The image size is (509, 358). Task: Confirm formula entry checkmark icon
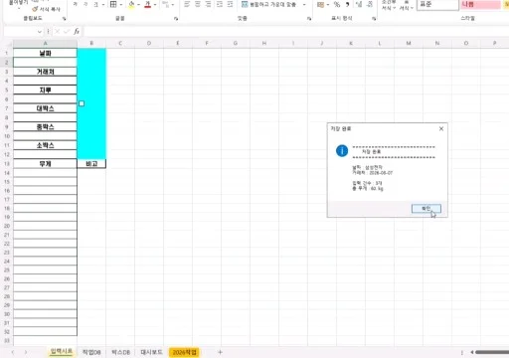coord(67,32)
